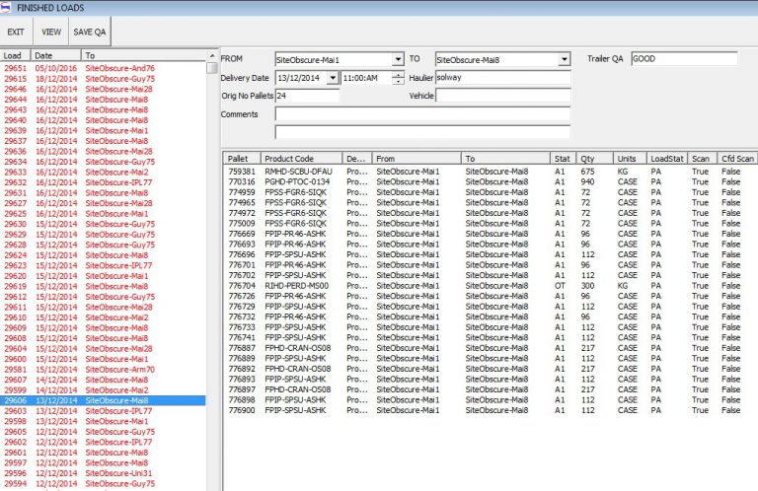Click the Haulier text field
The height and width of the screenshot is (491, 758).
502,78
